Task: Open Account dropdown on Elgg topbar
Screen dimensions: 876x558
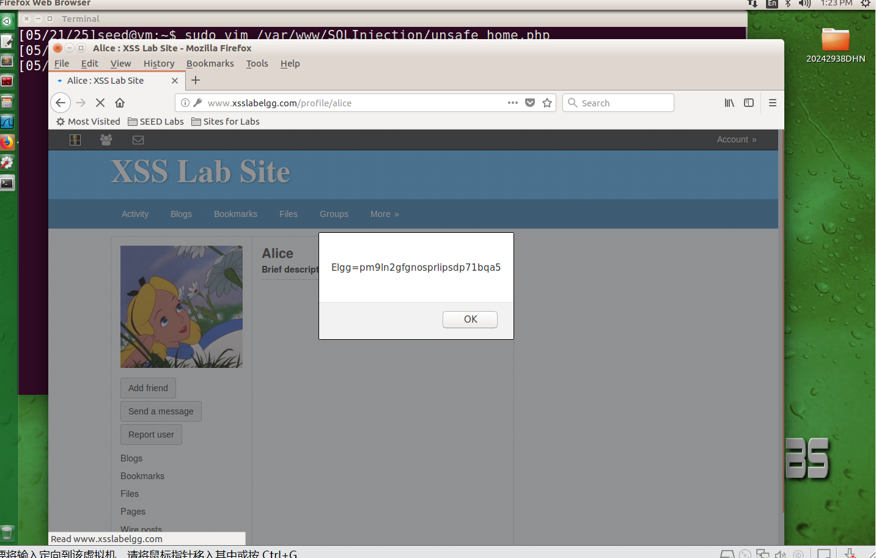Action: click(737, 139)
